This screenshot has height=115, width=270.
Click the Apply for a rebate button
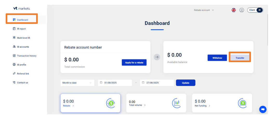pyautogui.click(x=134, y=62)
